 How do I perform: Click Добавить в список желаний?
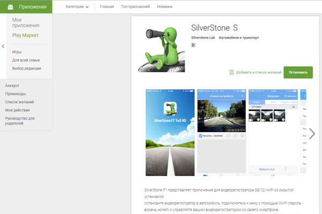click(259, 72)
